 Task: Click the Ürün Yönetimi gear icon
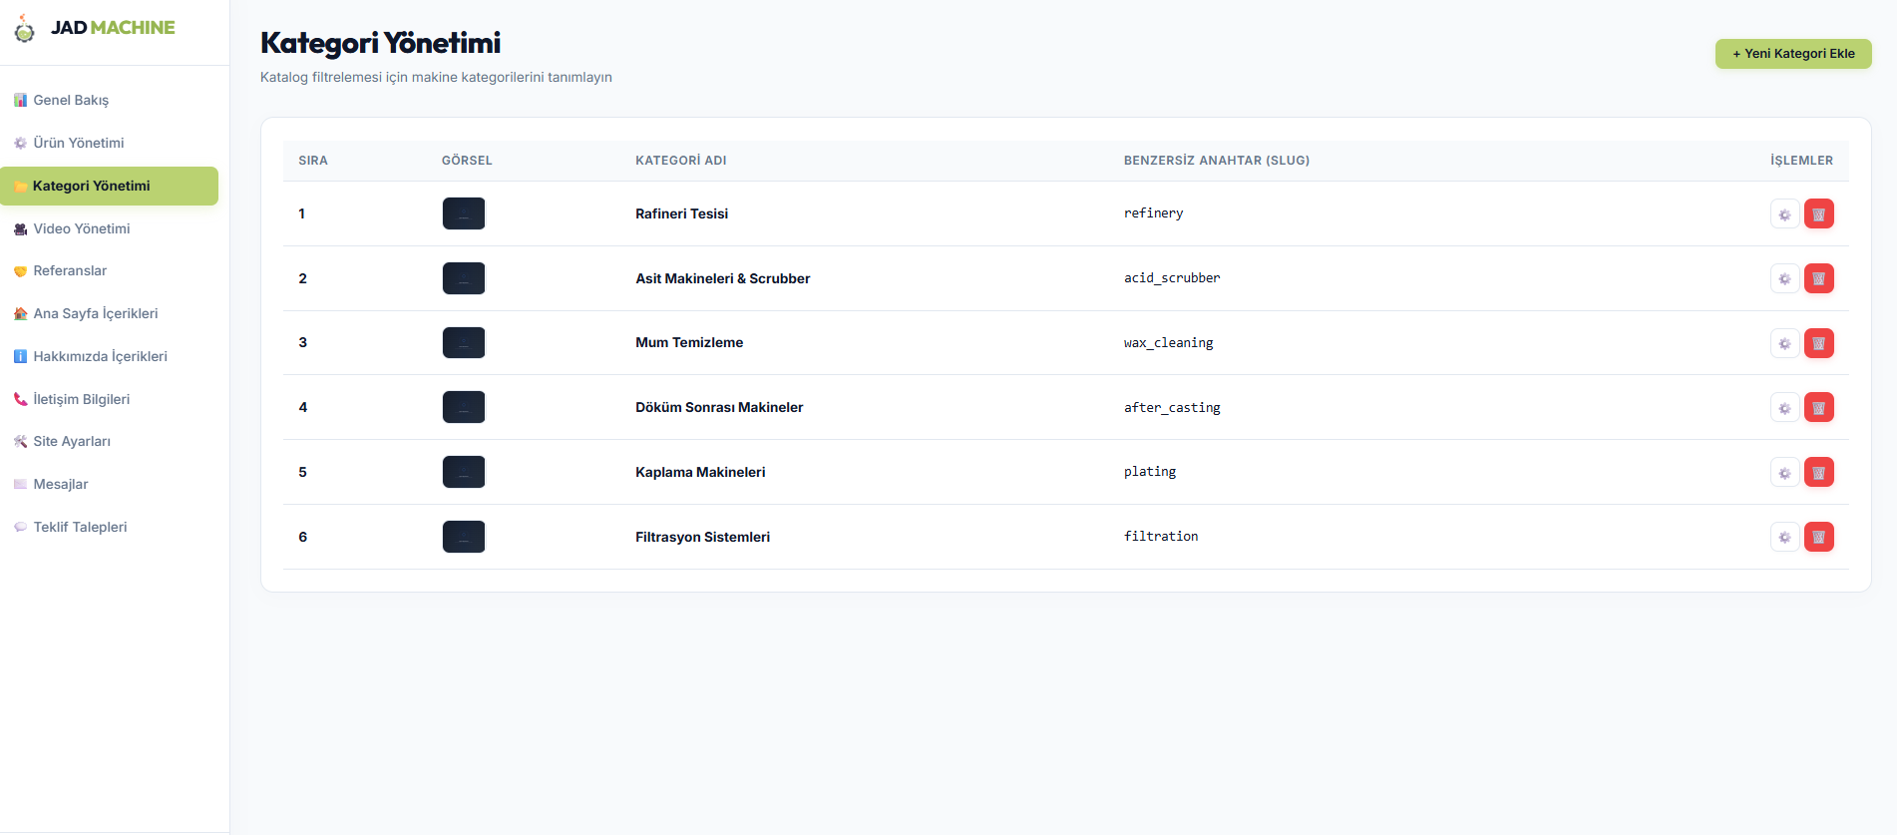click(x=20, y=143)
